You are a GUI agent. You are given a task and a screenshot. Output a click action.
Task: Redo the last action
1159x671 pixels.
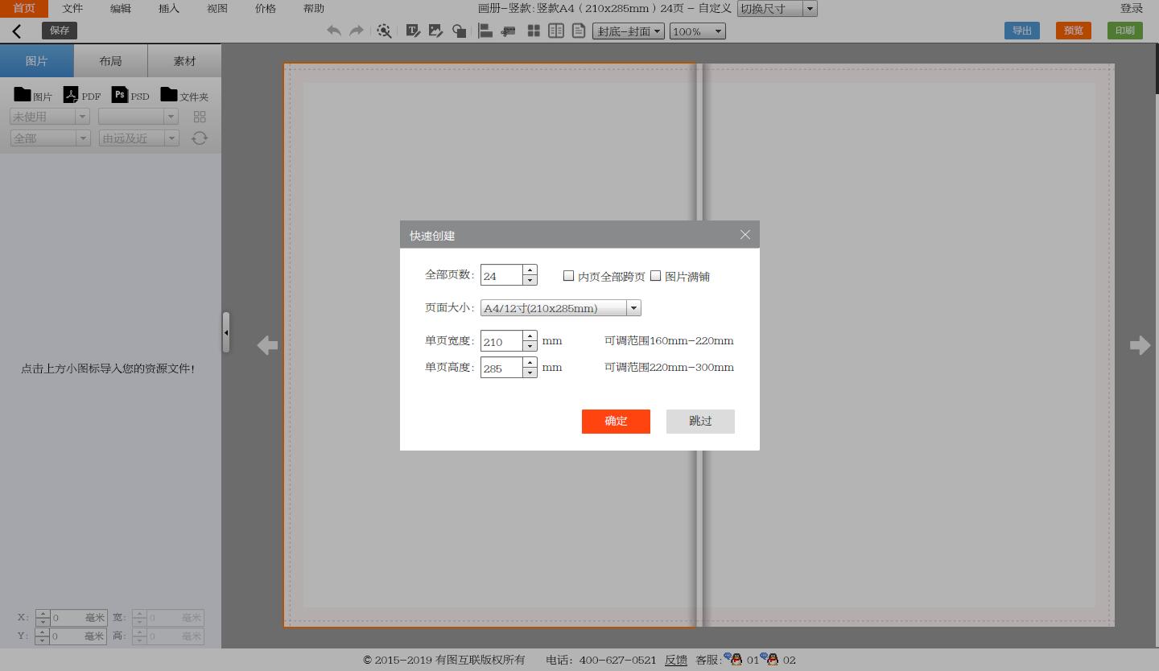(x=356, y=31)
